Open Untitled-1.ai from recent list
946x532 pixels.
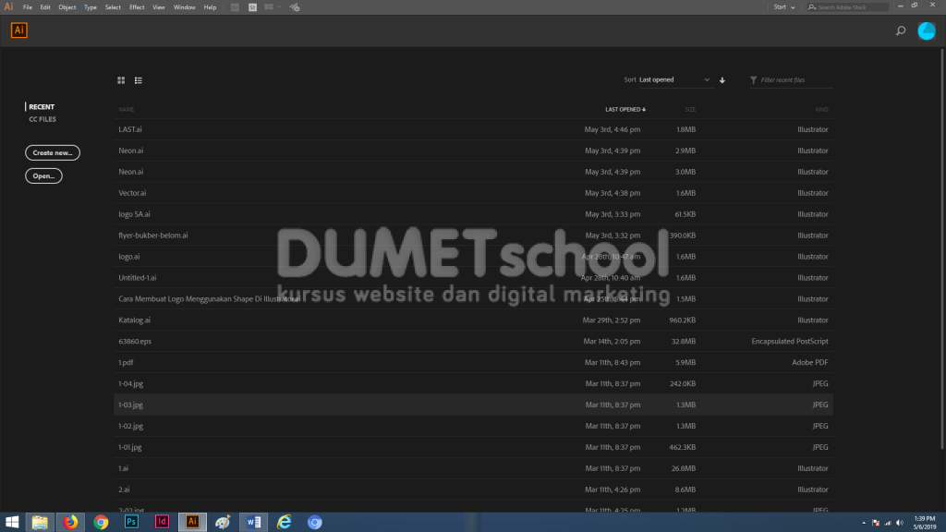[473, 277]
